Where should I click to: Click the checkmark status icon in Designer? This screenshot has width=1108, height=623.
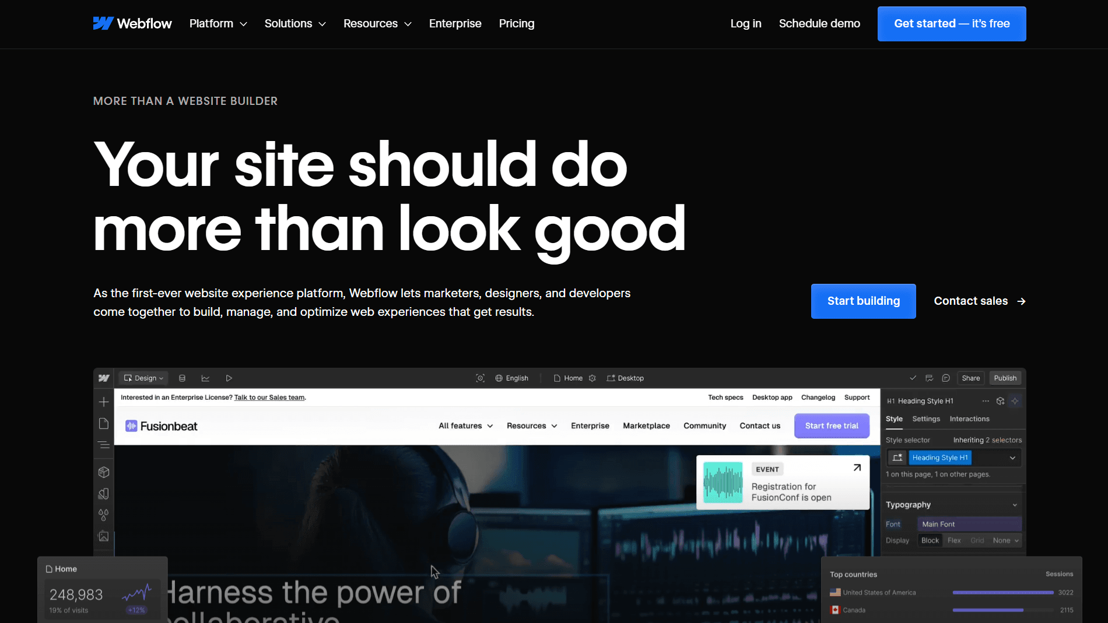coord(913,378)
